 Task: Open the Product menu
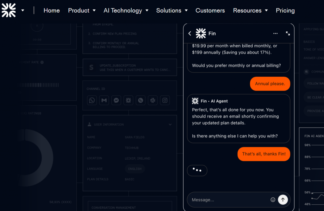coord(78,10)
